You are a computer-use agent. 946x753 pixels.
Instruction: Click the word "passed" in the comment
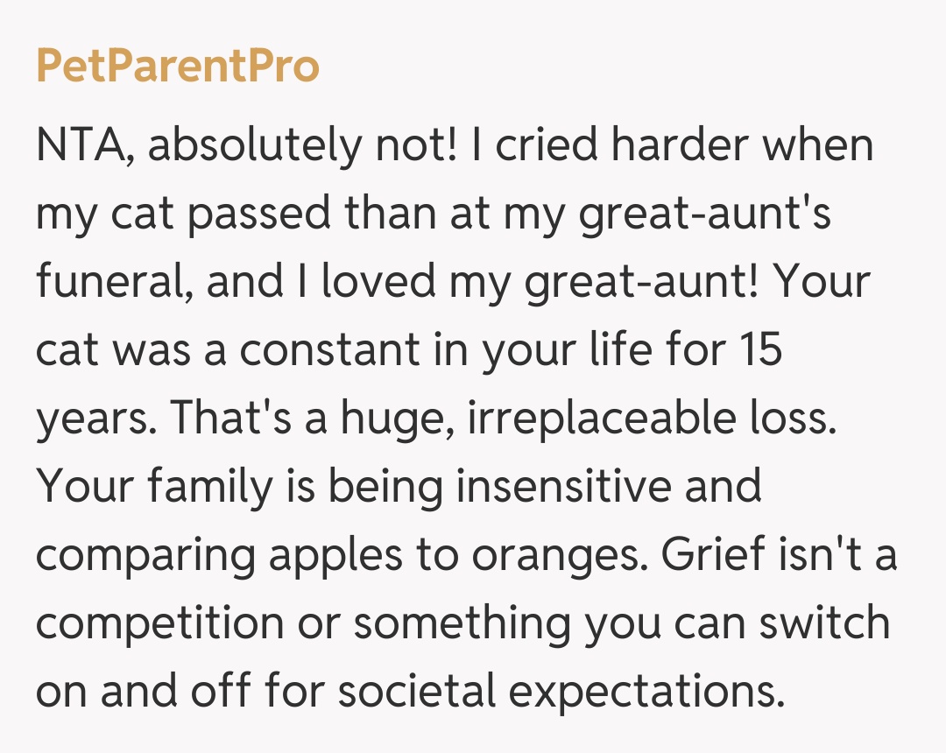tap(260, 214)
